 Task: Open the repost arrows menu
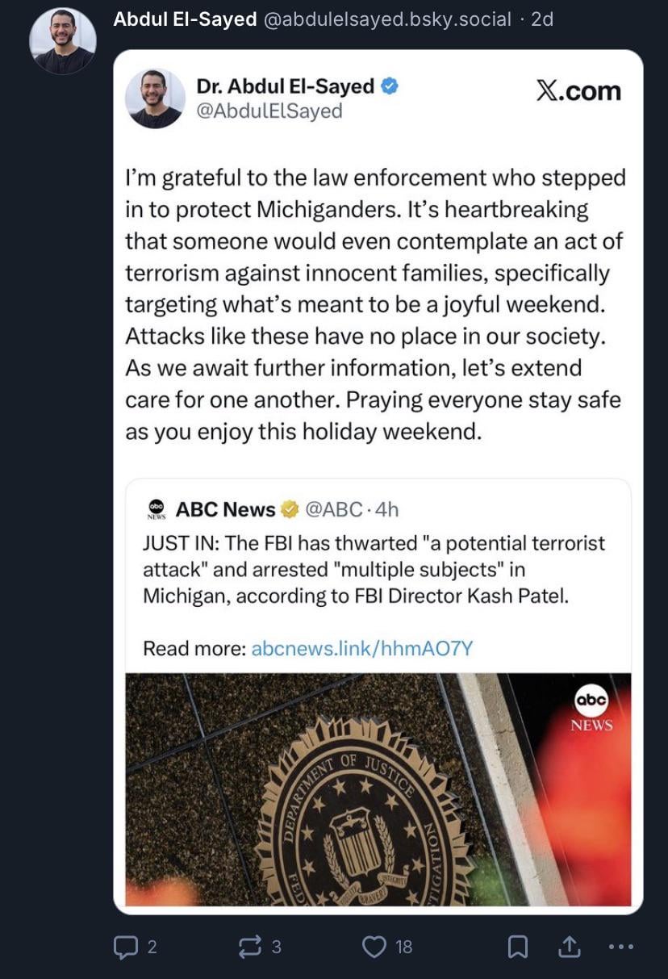pos(250,946)
